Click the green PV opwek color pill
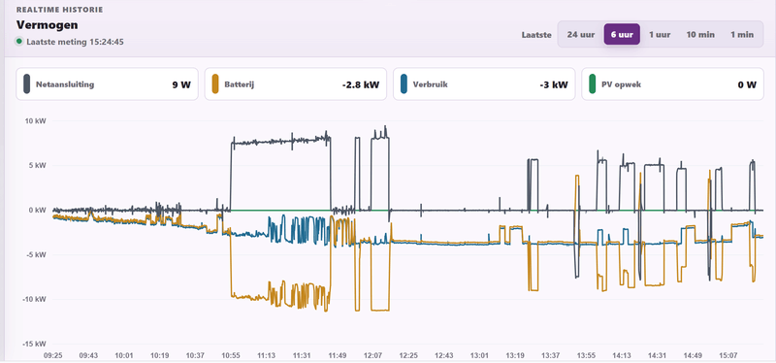Screen dimensions: 776x363 593,84
